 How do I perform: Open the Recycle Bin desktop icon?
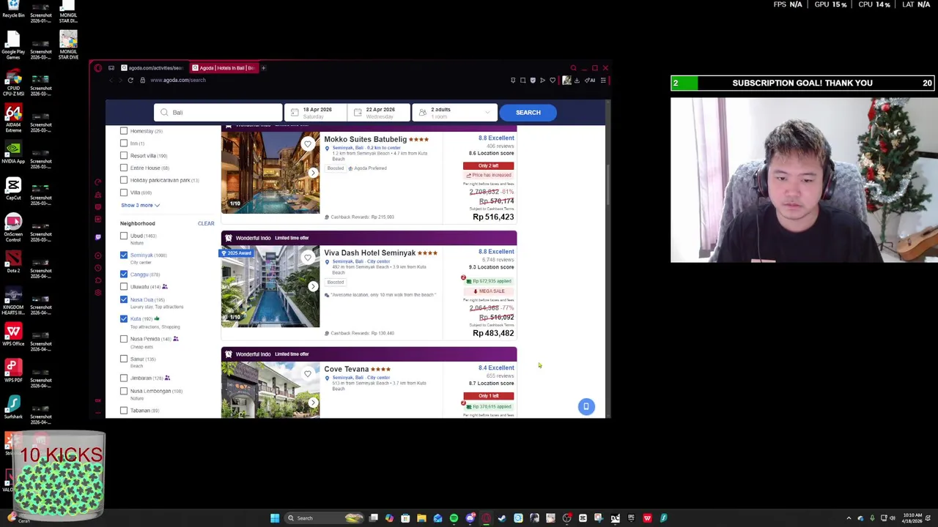(13, 10)
